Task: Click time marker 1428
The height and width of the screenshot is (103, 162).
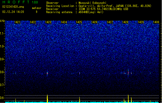Action: pyautogui.click(x=125, y=22)
